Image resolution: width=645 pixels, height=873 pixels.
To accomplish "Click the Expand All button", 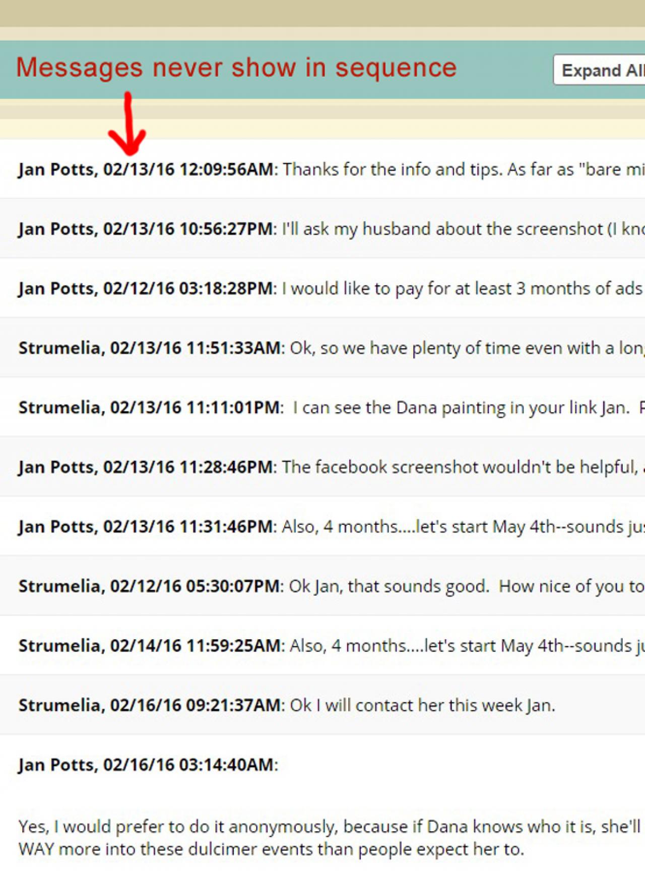I will (x=601, y=70).
